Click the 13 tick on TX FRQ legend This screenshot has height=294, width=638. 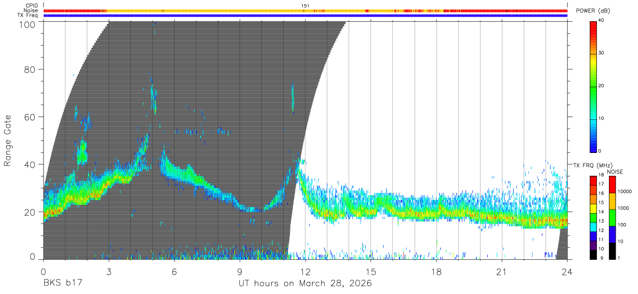602,221
